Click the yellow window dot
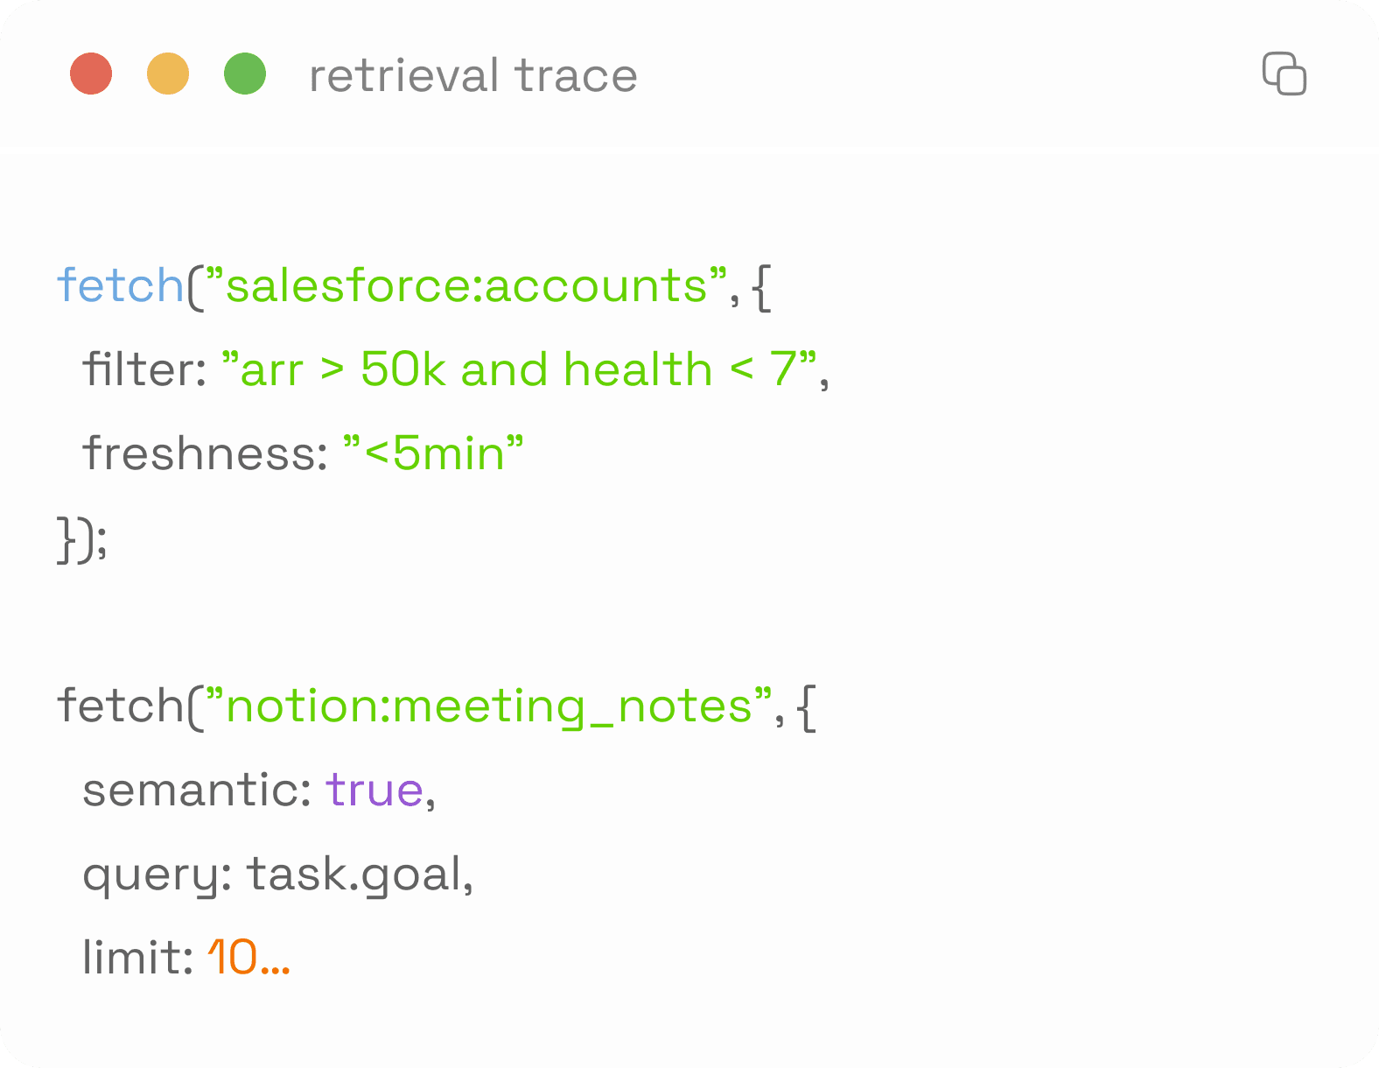Screen dimensions: 1379x1068 pyautogui.click(x=168, y=74)
